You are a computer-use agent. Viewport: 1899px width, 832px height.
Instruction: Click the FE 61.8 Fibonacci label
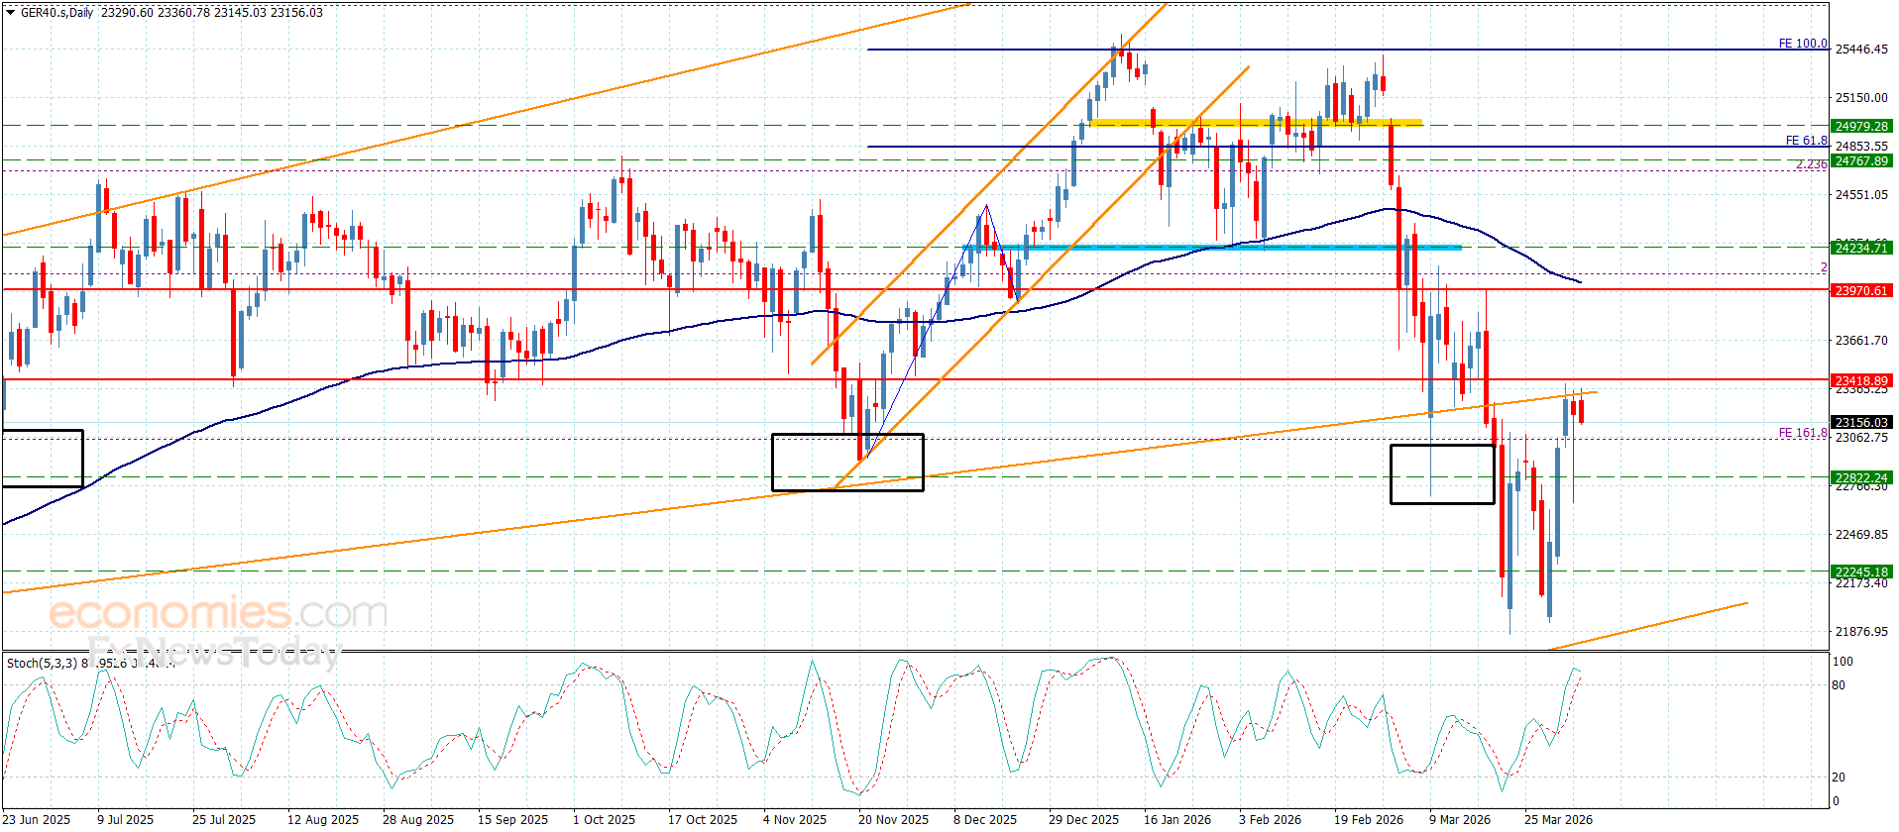click(1807, 141)
